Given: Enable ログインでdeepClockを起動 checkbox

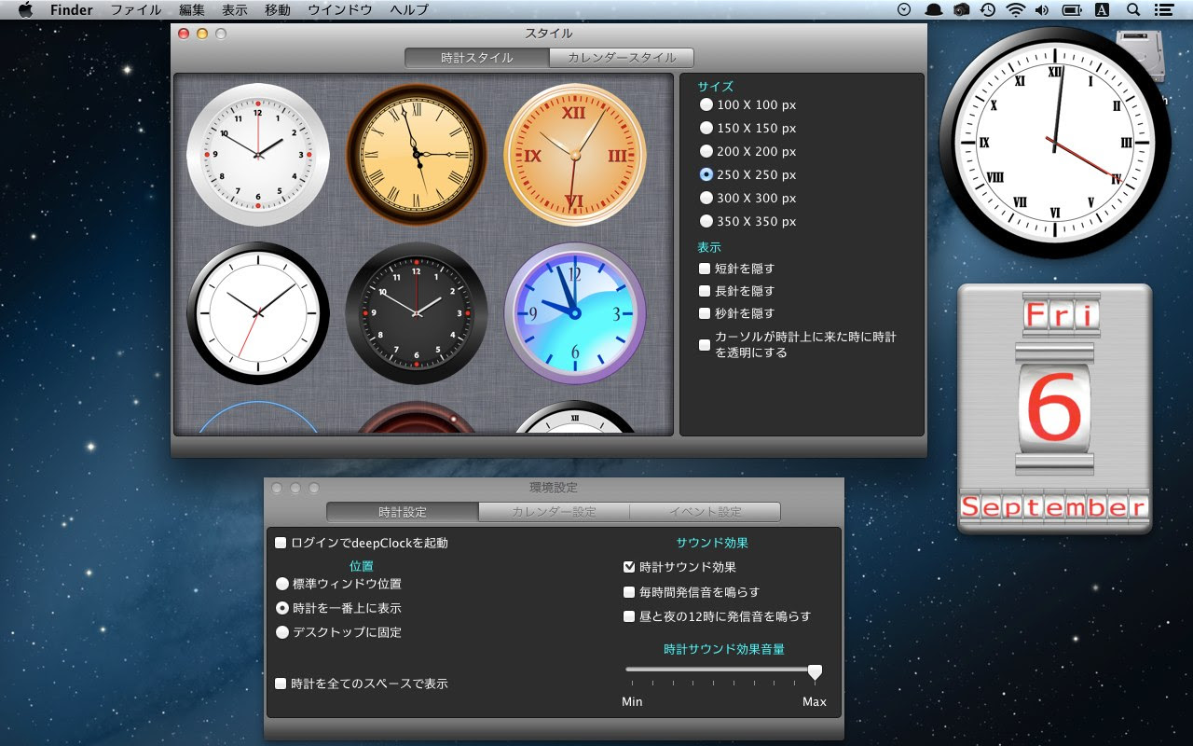Looking at the screenshot, I should [281, 543].
